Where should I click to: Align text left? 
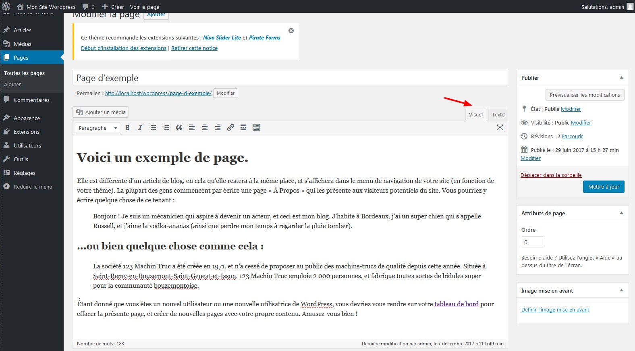pos(192,127)
